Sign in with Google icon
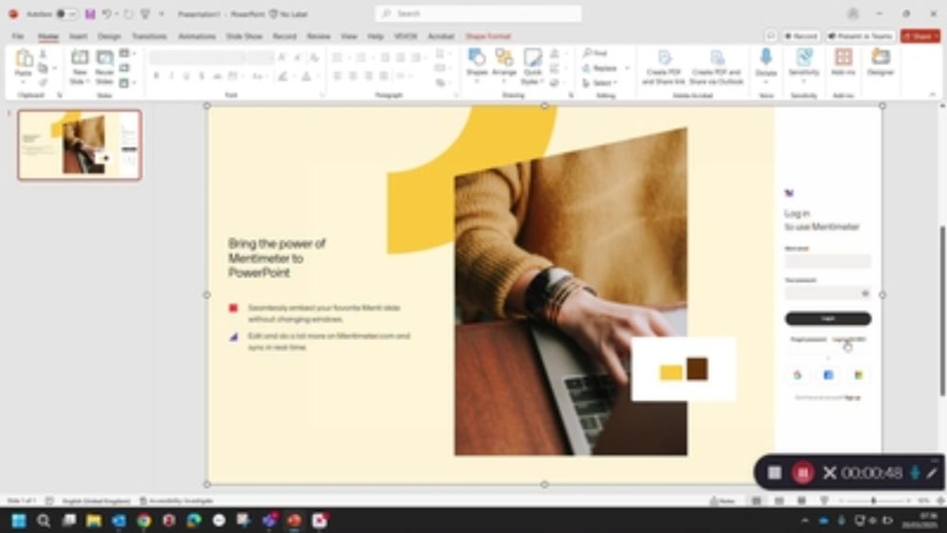The width and height of the screenshot is (947, 533). tap(797, 375)
